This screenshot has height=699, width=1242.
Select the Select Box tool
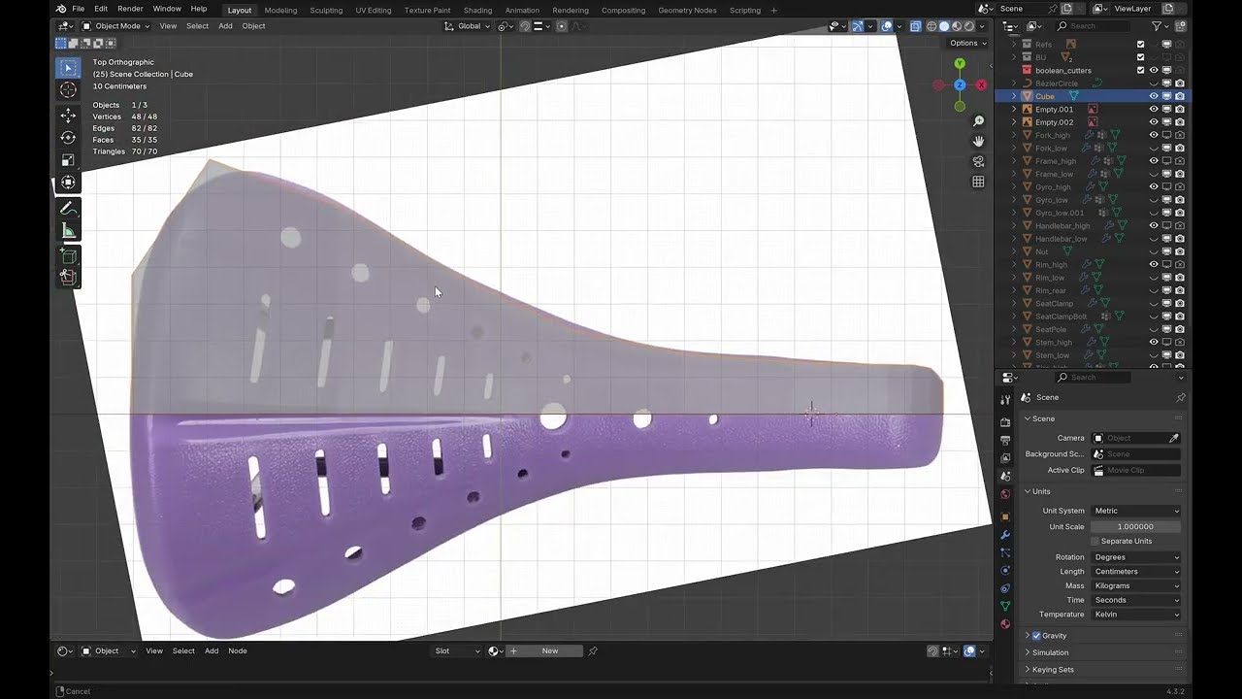[68, 68]
